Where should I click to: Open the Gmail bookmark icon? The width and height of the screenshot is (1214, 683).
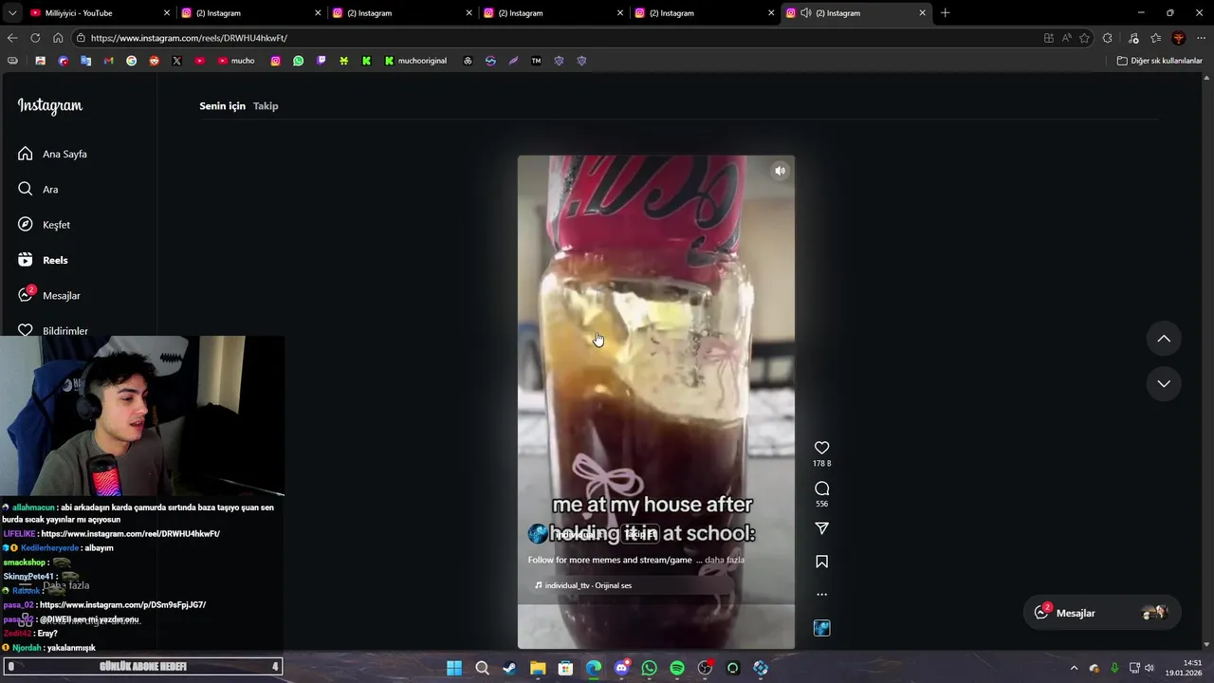point(108,61)
